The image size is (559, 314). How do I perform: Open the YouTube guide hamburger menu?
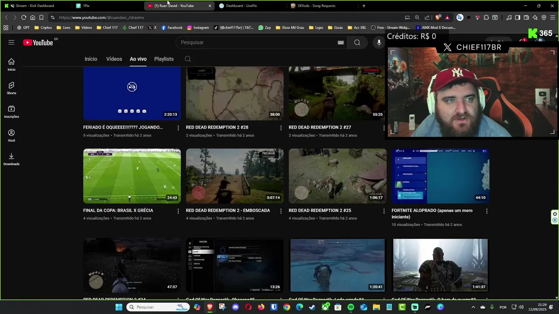click(11, 42)
